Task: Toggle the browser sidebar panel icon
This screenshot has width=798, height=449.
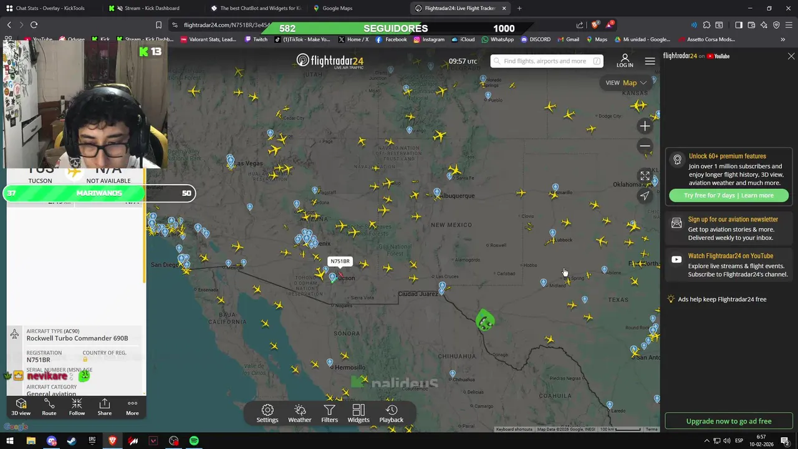Action: (739, 25)
